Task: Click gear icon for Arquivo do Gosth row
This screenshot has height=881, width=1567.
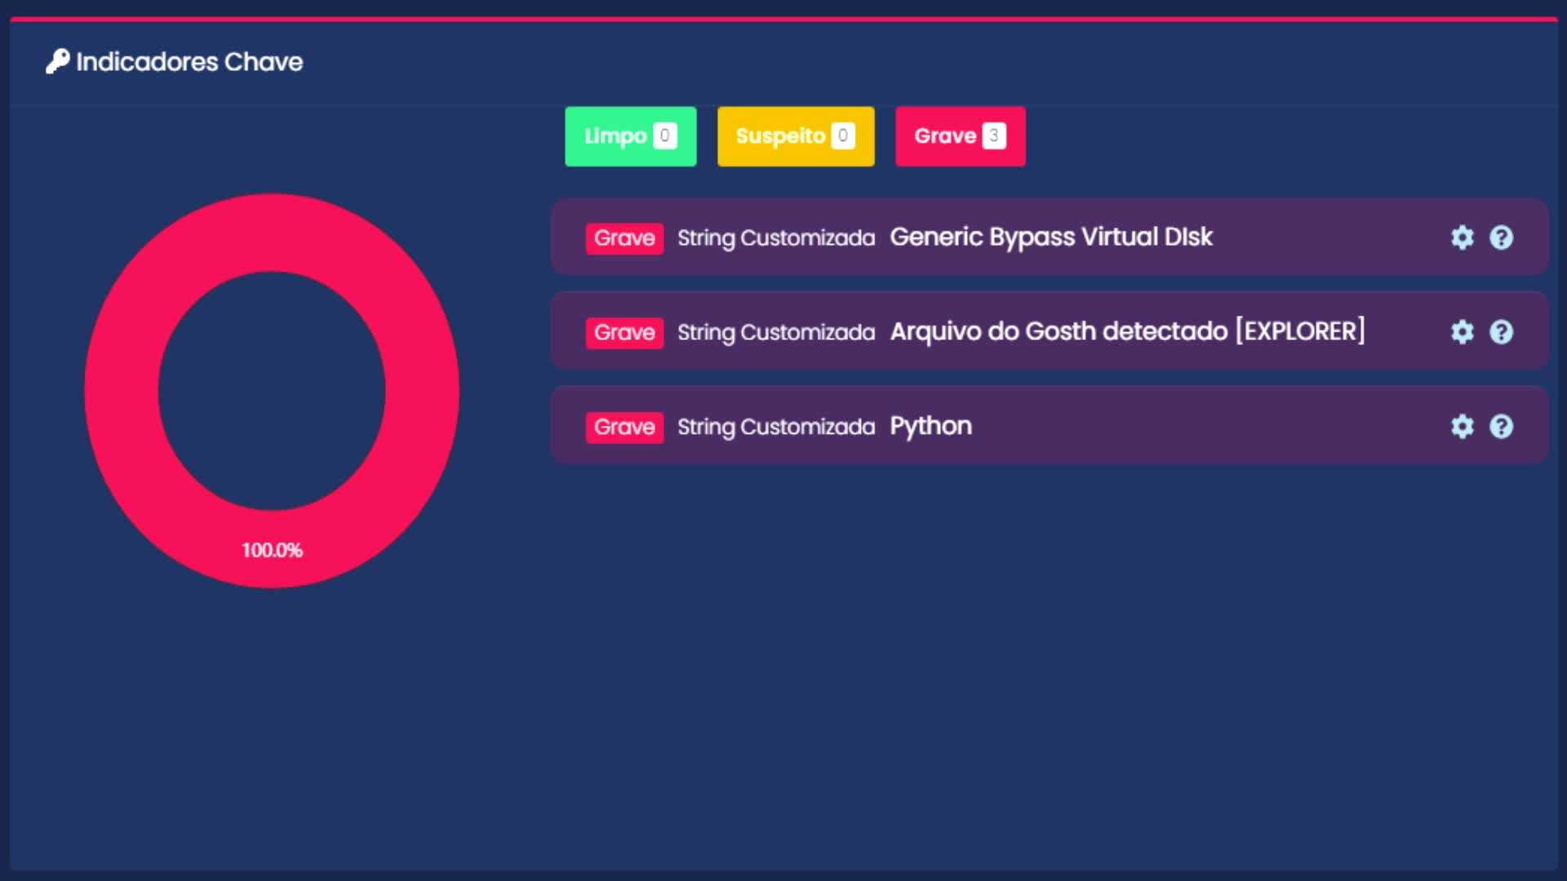Action: tap(1462, 332)
